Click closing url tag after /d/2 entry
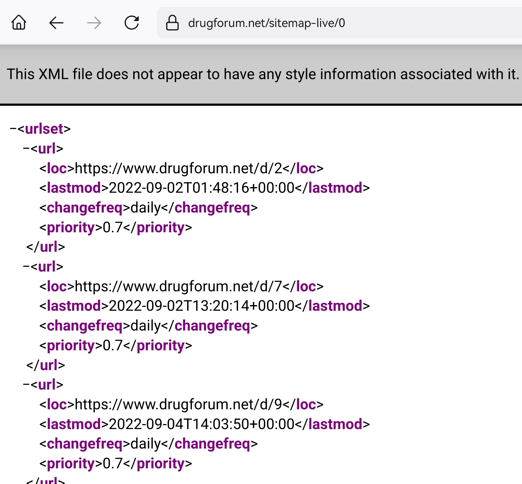The image size is (522, 484). [46, 247]
